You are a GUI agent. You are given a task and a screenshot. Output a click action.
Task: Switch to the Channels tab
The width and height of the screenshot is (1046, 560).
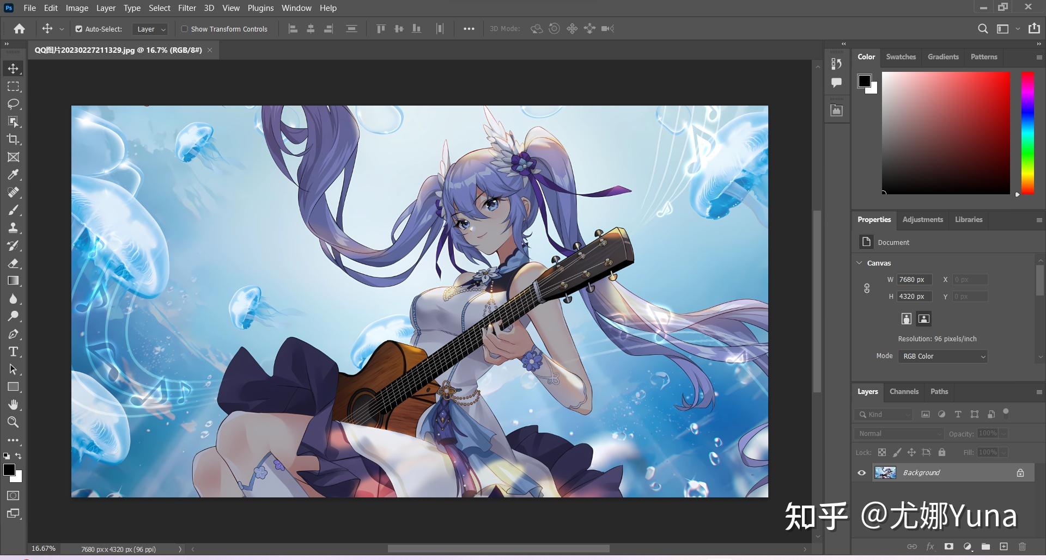tap(904, 391)
